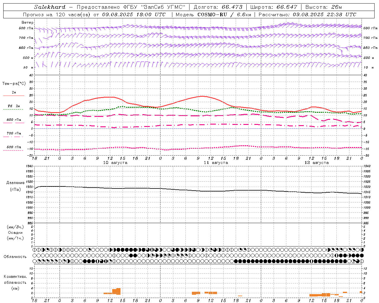Click the dash-dot line sample under the temperature legend's "700 гПа"
Viewport: 379px width, 303px height.
[13, 137]
